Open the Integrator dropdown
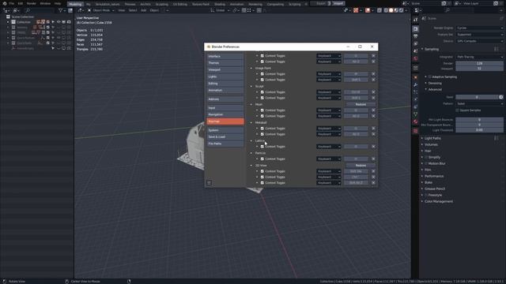506x284 pixels. pyautogui.click(x=479, y=57)
